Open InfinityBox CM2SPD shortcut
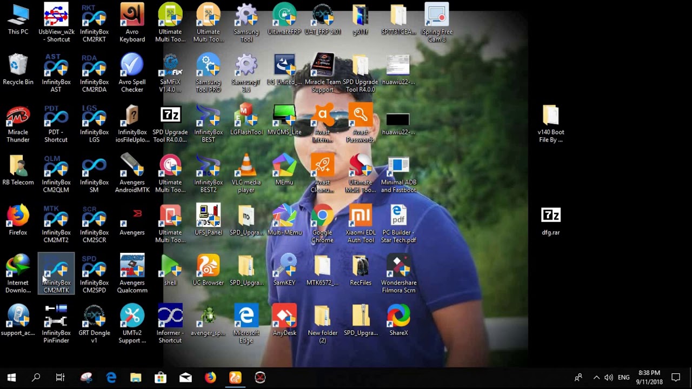 coord(94,274)
